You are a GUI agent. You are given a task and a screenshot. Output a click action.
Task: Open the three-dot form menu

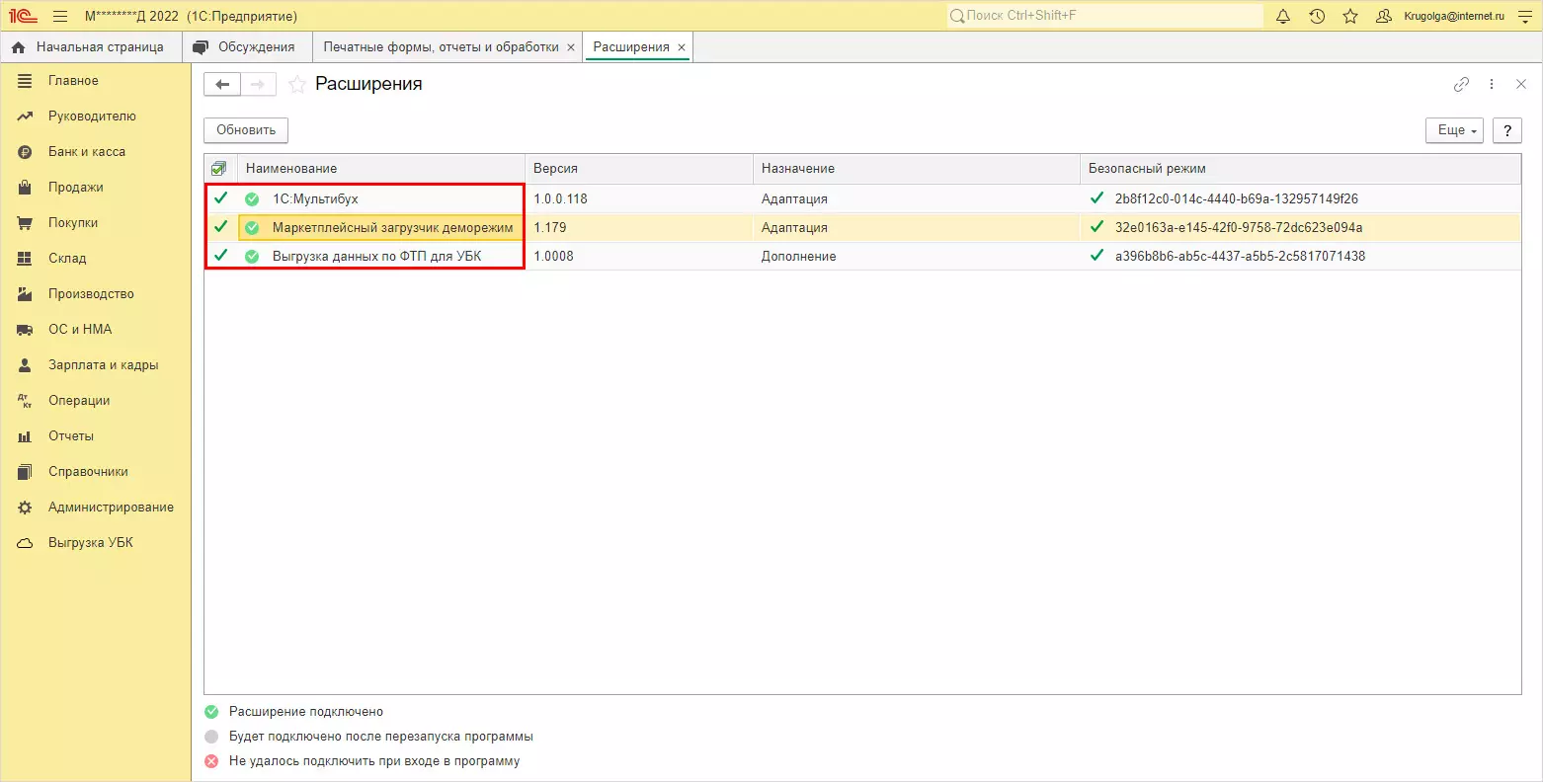[1492, 85]
